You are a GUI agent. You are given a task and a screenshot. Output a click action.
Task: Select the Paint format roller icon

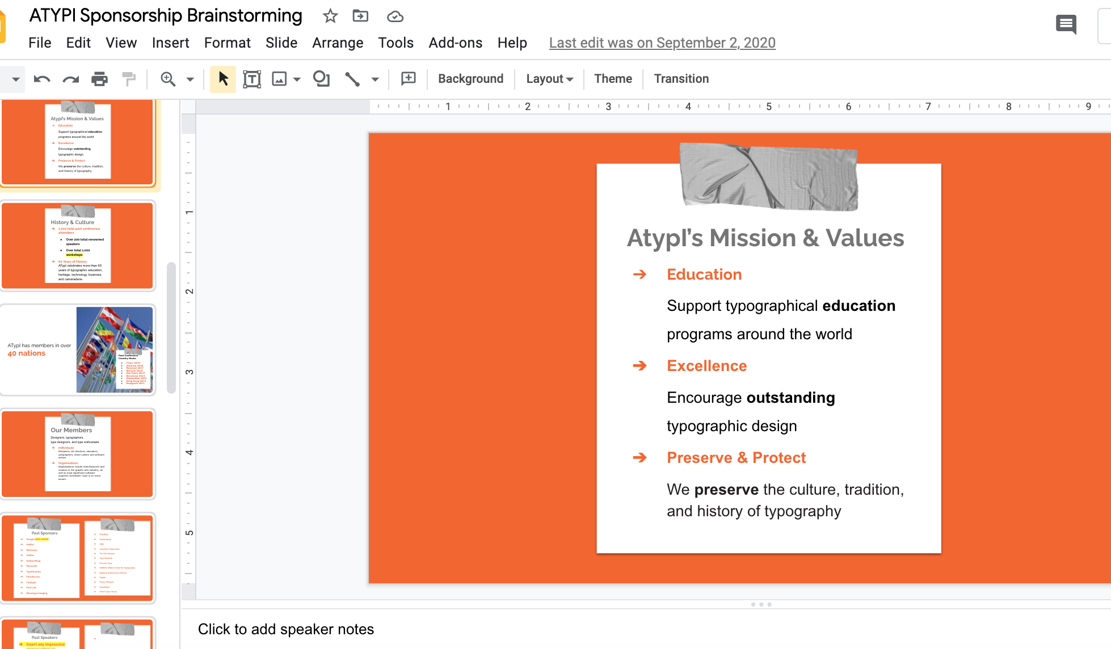pos(129,79)
